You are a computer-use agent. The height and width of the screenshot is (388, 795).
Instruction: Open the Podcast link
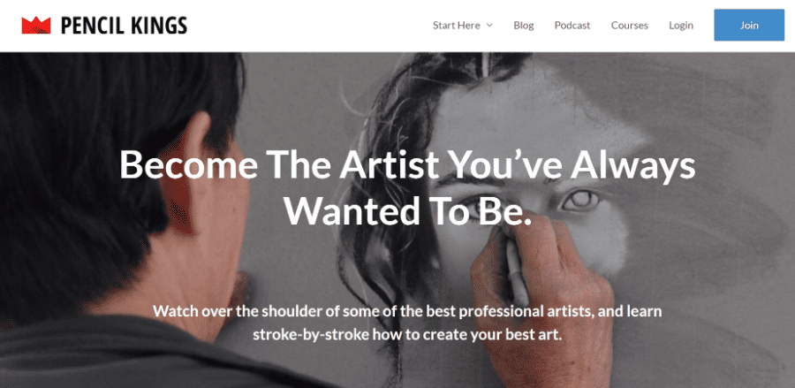(572, 25)
